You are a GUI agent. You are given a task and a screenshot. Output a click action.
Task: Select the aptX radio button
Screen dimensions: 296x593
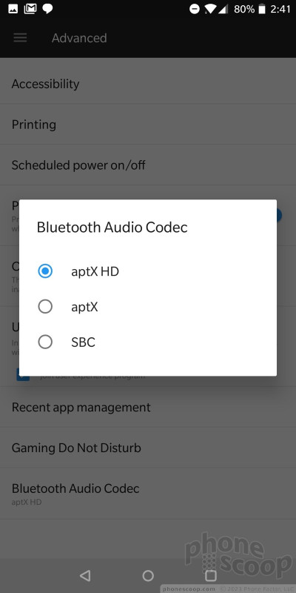click(x=45, y=307)
